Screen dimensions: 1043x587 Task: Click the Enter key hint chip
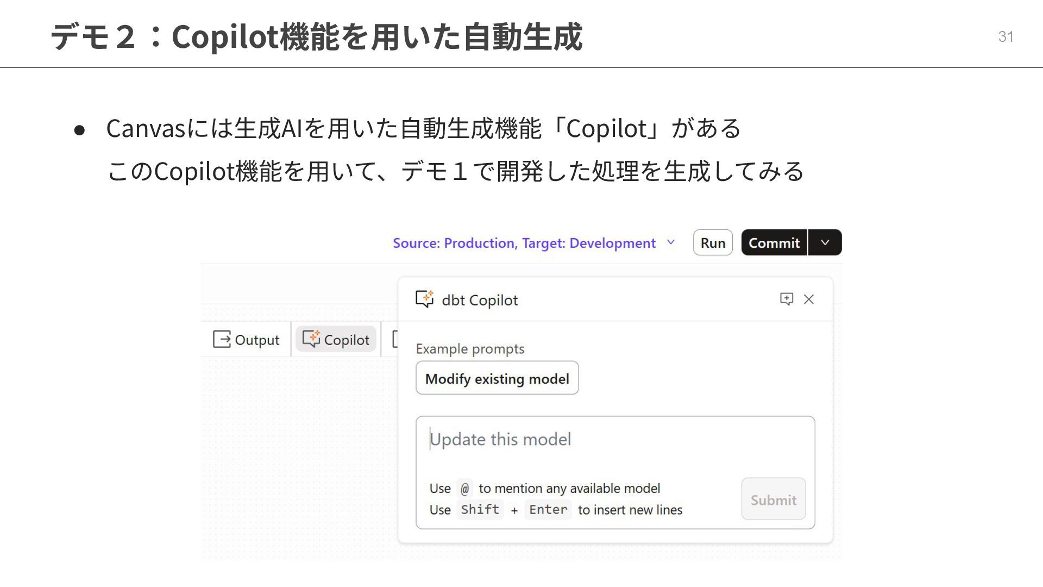click(x=548, y=510)
